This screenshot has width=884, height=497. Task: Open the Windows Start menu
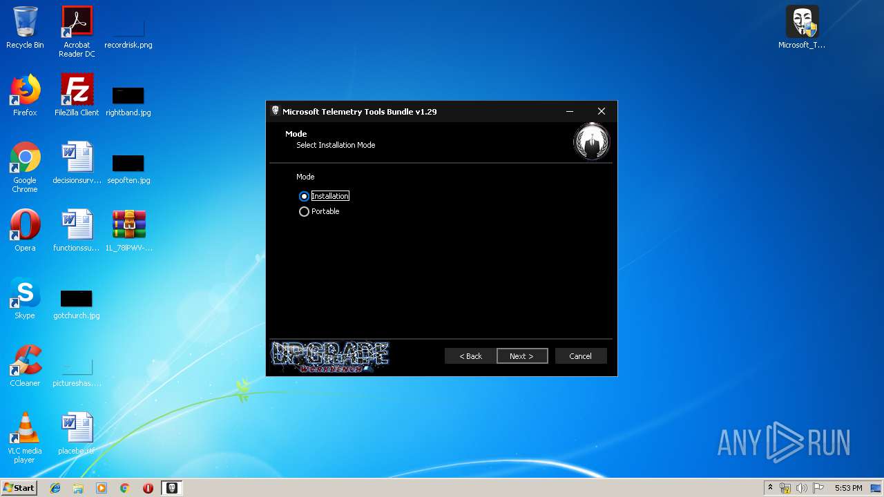pos(19,488)
